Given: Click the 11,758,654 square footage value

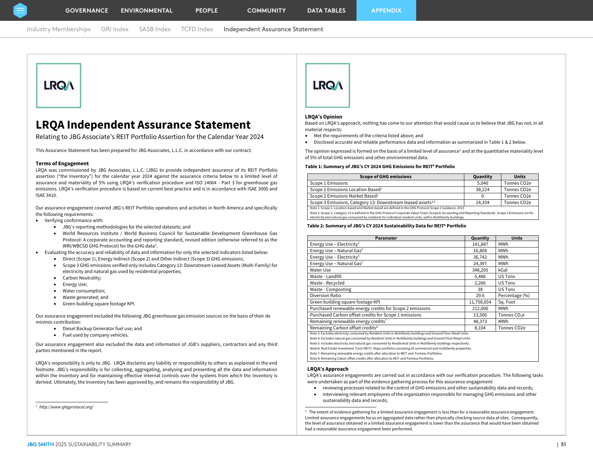Looking at the screenshot, I should (x=480, y=302).
